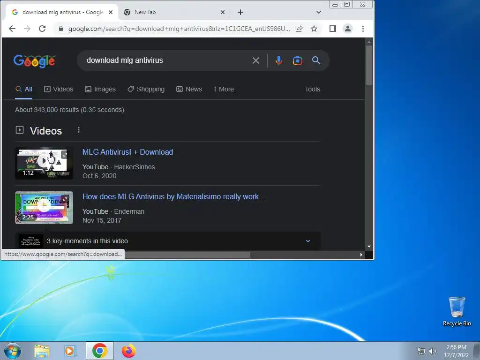This screenshot has height=360, width=480.
Task: Open the taskbar clock and date
Action: 457,351
